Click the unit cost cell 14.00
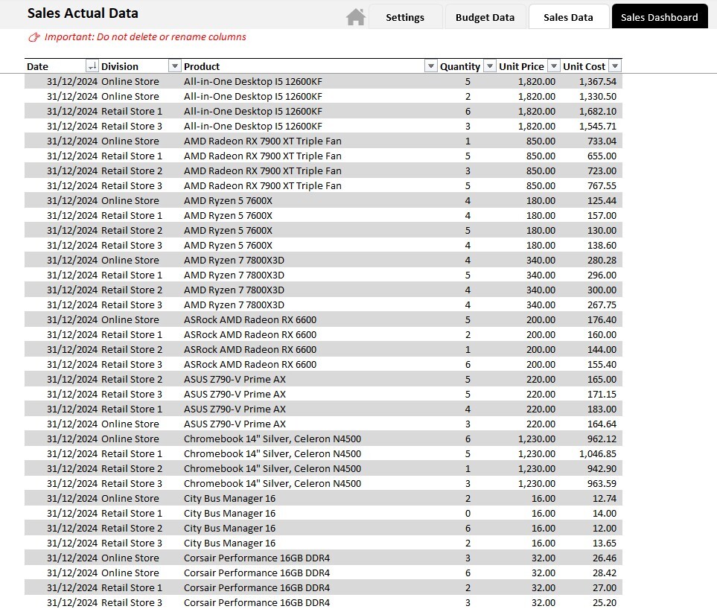717x609 pixels. click(605, 514)
